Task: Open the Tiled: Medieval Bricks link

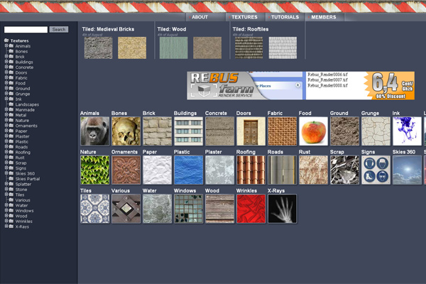Action: click(x=108, y=29)
